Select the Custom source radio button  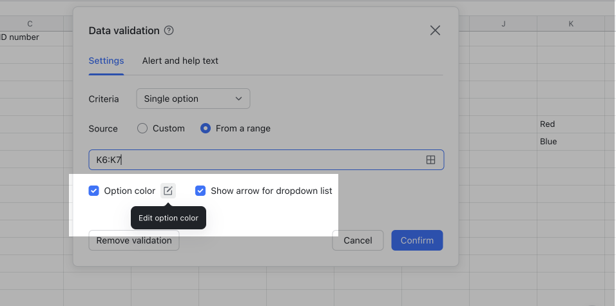[143, 128]
